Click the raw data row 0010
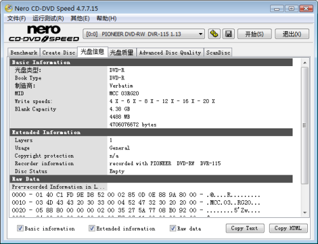 point(135,203)
